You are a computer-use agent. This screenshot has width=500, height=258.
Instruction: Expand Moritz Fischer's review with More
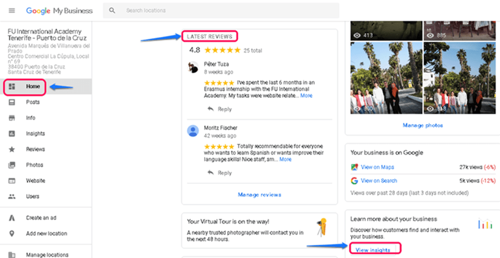[x=286, y=160]
